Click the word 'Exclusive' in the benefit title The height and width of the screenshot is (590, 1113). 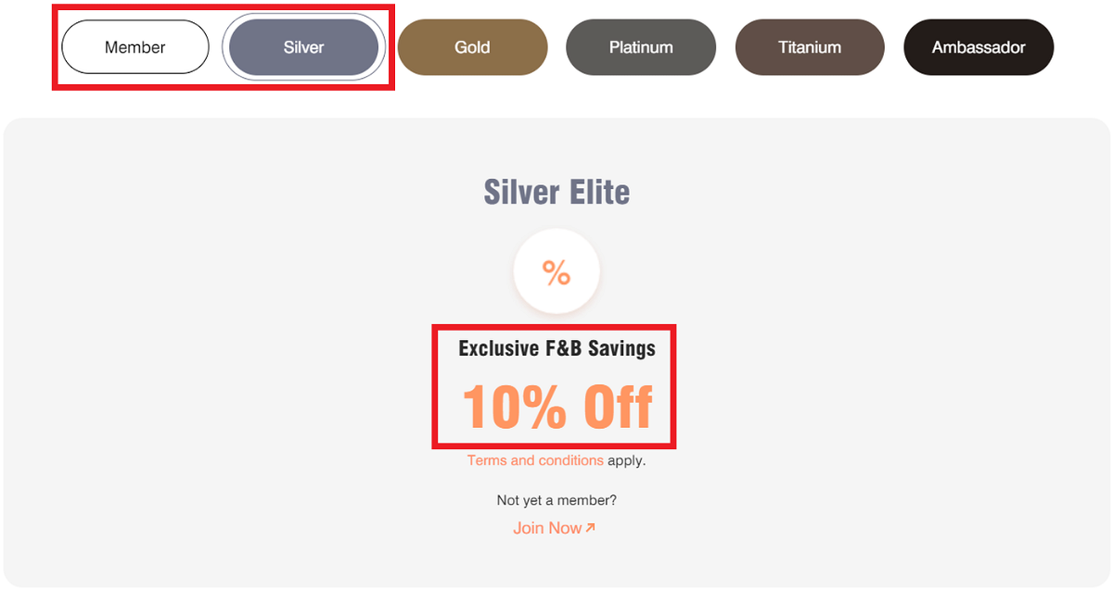pyautogui.click(x=498, y=348)
